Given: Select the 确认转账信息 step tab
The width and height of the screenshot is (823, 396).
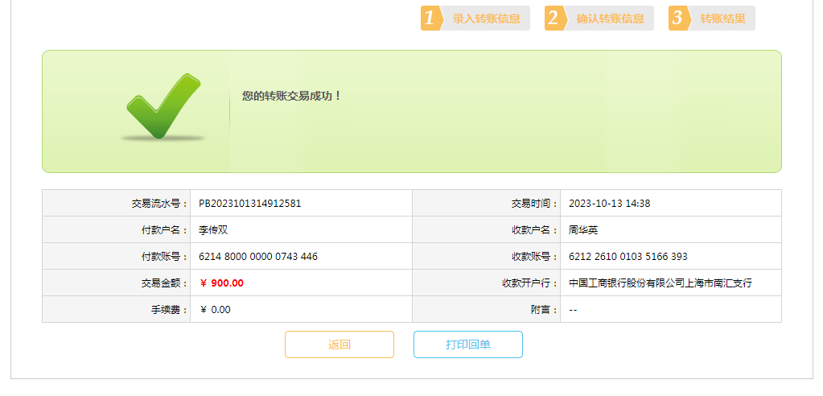Looking at the screenshot, I should click(610, 19).
